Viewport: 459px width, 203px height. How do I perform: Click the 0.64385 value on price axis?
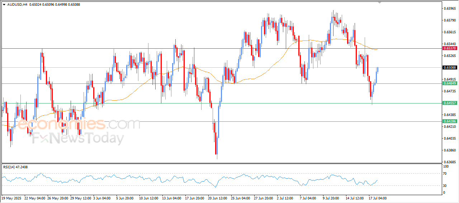pyautogui.click(x=450, y=115)
